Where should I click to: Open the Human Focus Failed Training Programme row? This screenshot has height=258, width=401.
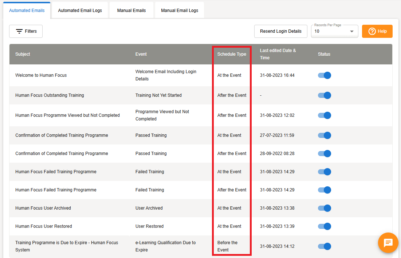(x=56, y=172)
